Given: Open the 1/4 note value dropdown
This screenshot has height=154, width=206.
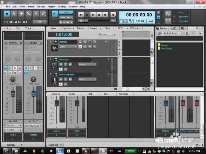Looking at the screenshot, I should coord(39,22).
